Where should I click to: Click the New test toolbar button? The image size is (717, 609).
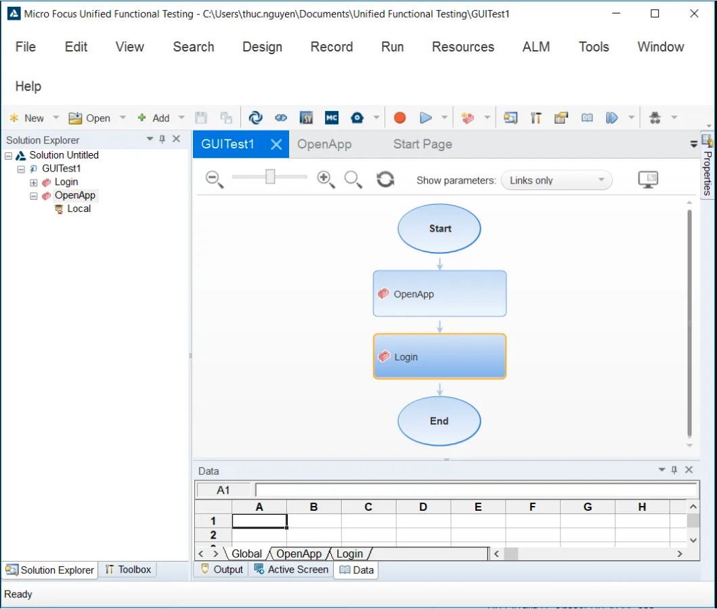pyautogui.click(x=27, y=118)
